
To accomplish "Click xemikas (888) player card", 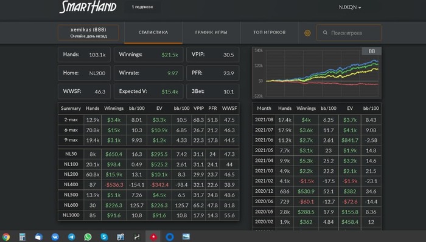I will (x=88, y=33).
